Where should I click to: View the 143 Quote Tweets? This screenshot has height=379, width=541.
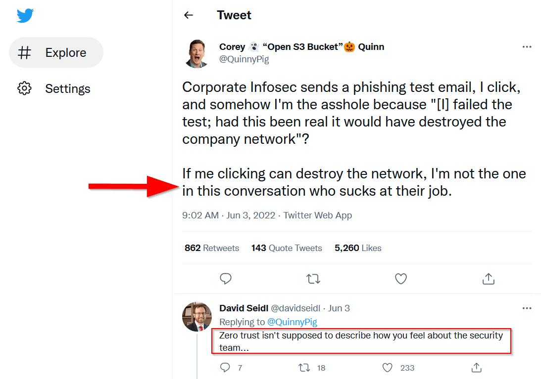tap(287, 248)
